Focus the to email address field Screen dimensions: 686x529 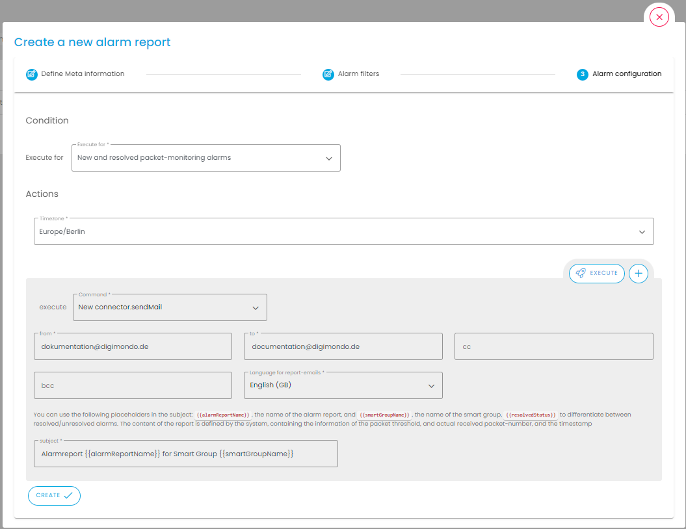[343, 347]
